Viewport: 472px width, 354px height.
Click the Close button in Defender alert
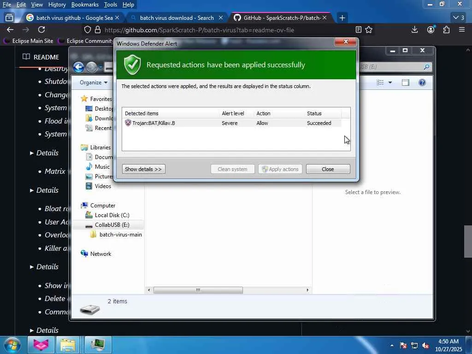[328, 169]
